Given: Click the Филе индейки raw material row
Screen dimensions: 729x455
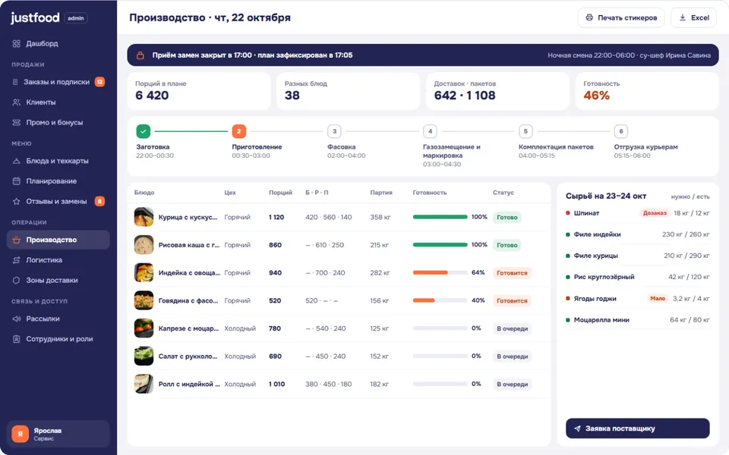Looking at the screenshot, I should [x=637, y=234].
